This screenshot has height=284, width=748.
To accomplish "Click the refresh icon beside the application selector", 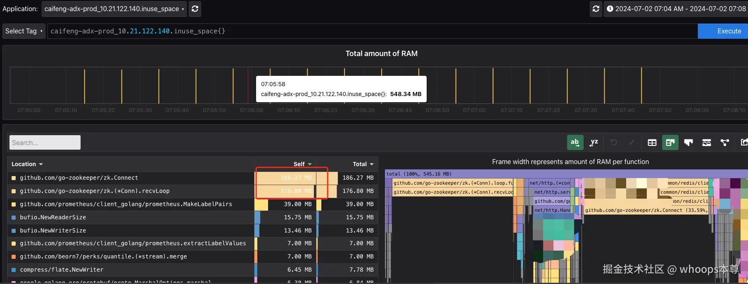I will coord(195,9).
